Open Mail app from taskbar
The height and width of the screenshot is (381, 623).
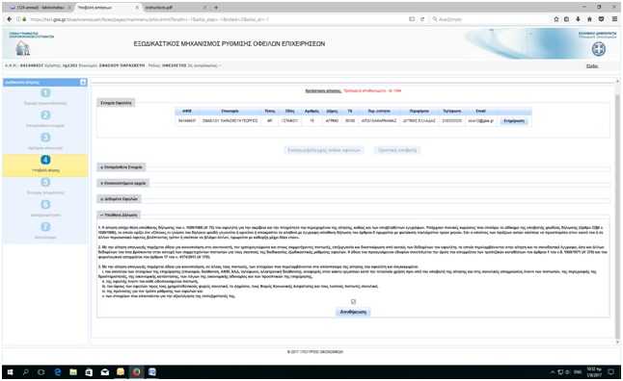click(x=104, y=372)
